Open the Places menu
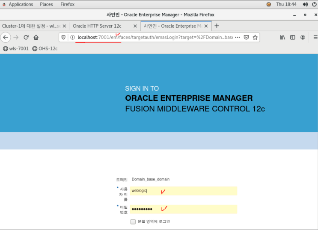 click(x=46, y=4)
